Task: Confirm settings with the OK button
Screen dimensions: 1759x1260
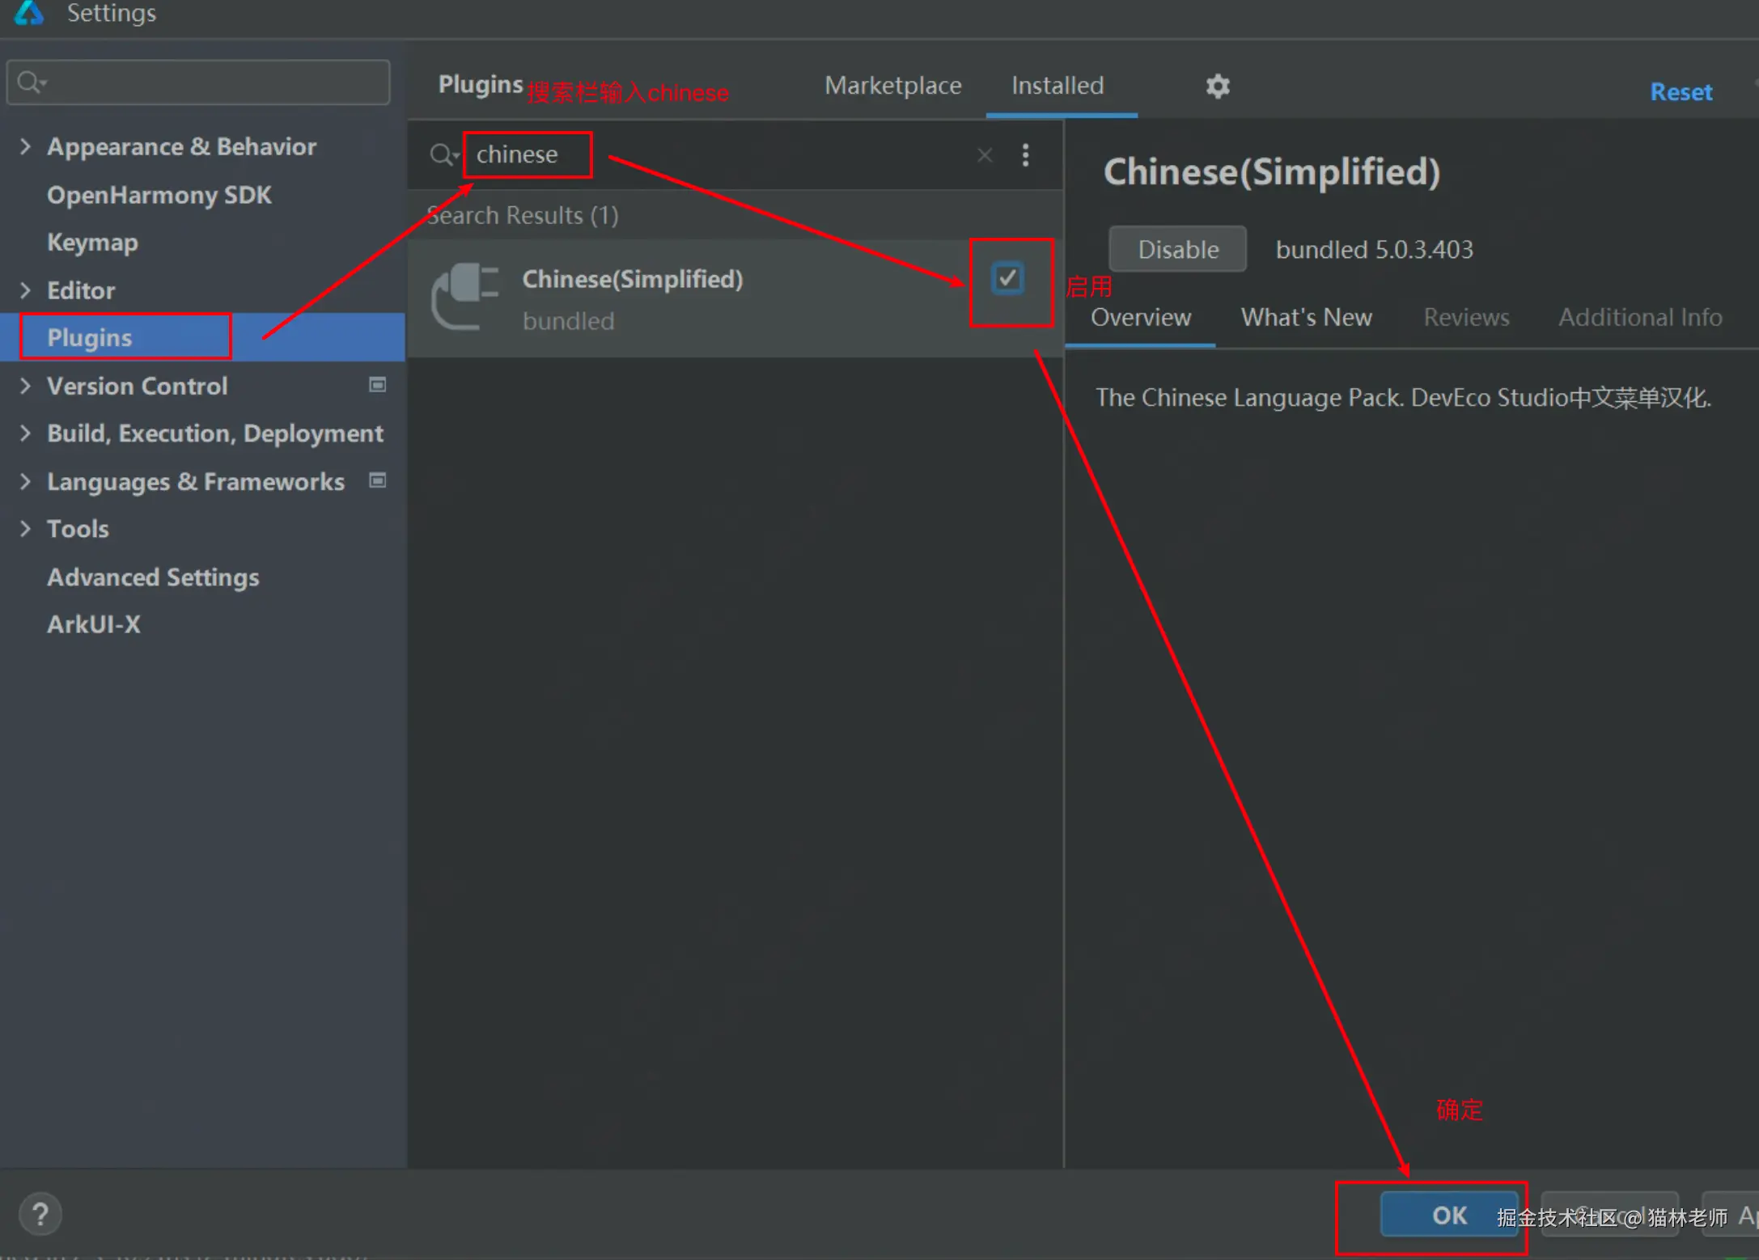Action: click(x=1447, y=1214)
